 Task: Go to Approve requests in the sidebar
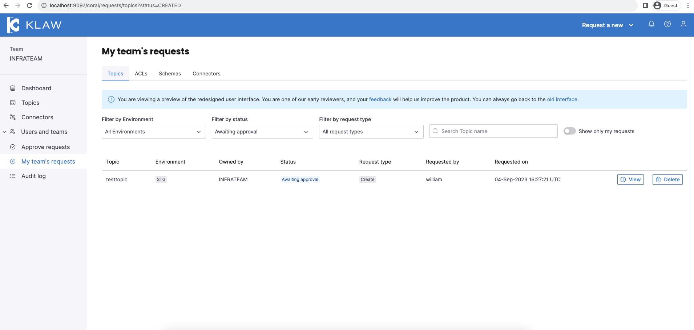(45, 147)
